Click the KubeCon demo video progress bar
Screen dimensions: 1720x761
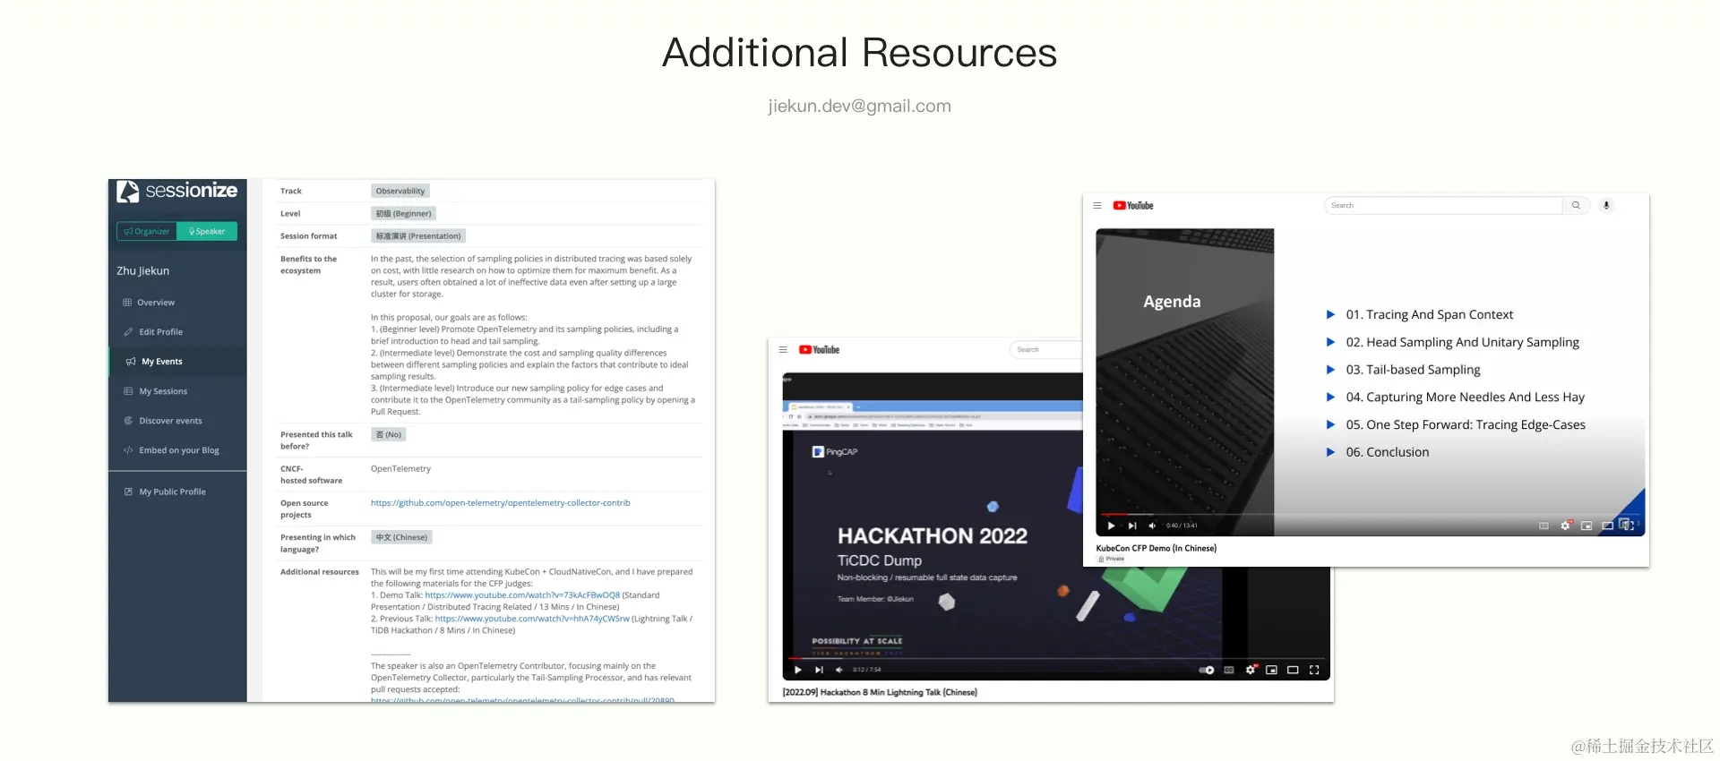click(1371, 515)
